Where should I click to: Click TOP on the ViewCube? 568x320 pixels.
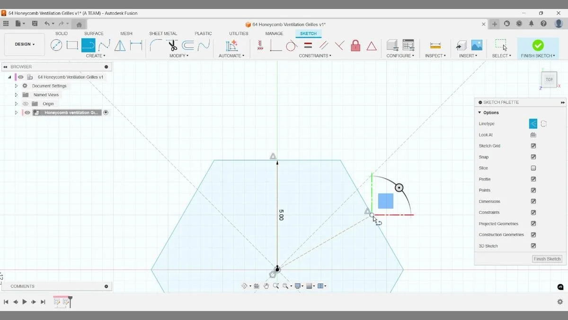click(x=549, y=80)
